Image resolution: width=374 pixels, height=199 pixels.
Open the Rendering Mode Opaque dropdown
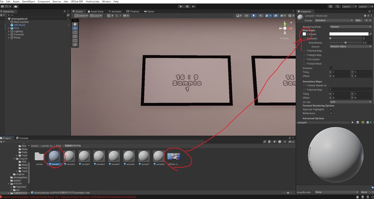point(351,27)
